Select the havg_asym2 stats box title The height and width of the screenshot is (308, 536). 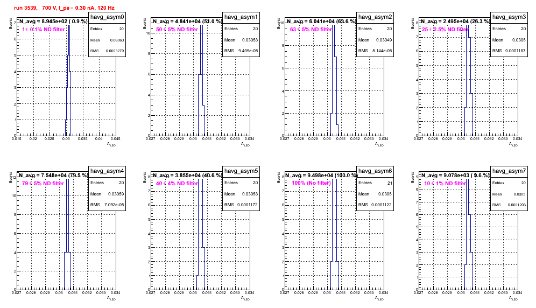coord(375,17)
